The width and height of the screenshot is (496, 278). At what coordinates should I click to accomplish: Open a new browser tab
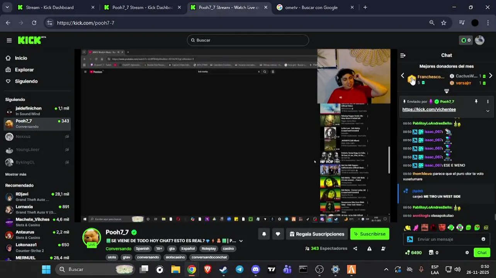365,7
